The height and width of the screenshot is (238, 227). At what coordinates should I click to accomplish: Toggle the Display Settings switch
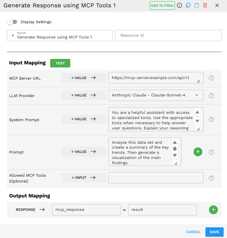[x=12, y=22]
